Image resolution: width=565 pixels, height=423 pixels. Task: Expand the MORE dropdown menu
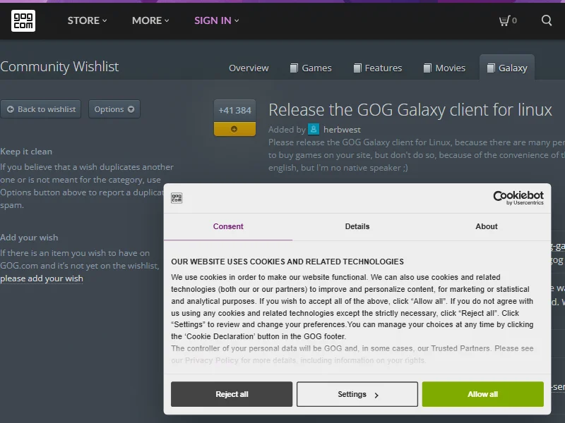tap(150, 20)
